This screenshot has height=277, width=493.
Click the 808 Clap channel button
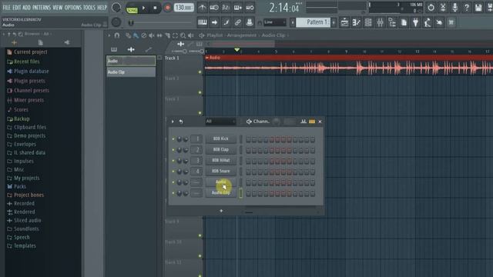(221, 150)
